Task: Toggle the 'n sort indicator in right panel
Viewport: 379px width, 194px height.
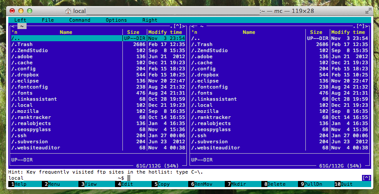Action: tap(194, 32)
